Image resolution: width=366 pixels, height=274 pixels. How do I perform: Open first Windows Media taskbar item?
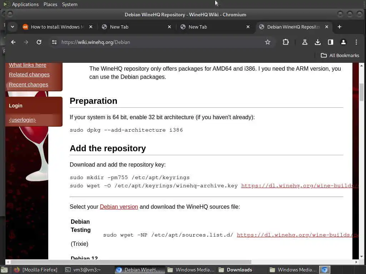click(x=191, y=270)
